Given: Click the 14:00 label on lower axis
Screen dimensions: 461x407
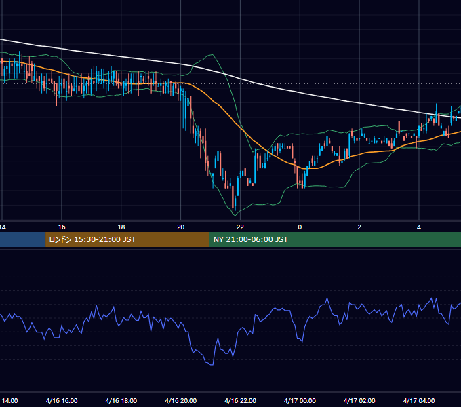Looking at the screenshot, I should pyautogui.click(x=9, y=400).
